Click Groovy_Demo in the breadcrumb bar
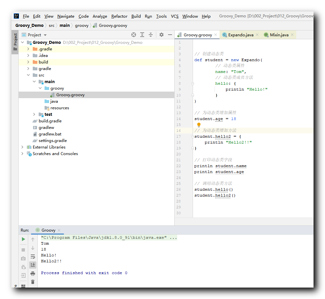 [x=29, y=26]
